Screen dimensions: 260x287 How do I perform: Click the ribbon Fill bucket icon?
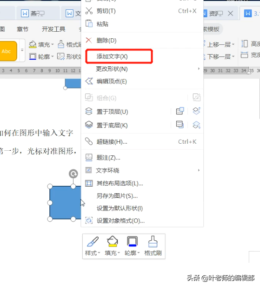(x=33, y=44)
